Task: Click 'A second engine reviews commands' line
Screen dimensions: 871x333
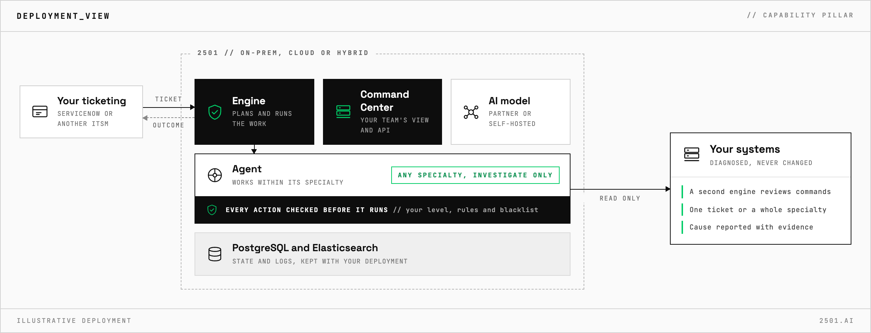Action: point(760,192)
